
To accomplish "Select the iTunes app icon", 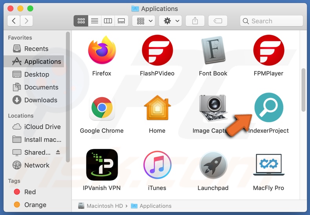I will pos(157,165).
